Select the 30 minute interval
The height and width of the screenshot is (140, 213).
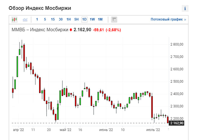point(61,20)
